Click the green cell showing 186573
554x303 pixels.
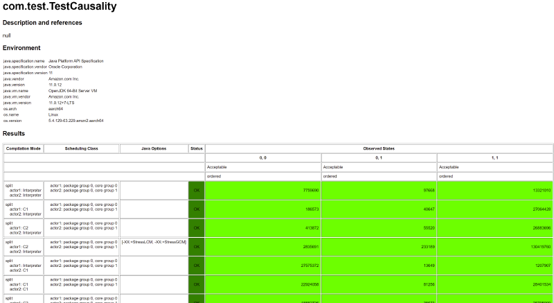263,209
